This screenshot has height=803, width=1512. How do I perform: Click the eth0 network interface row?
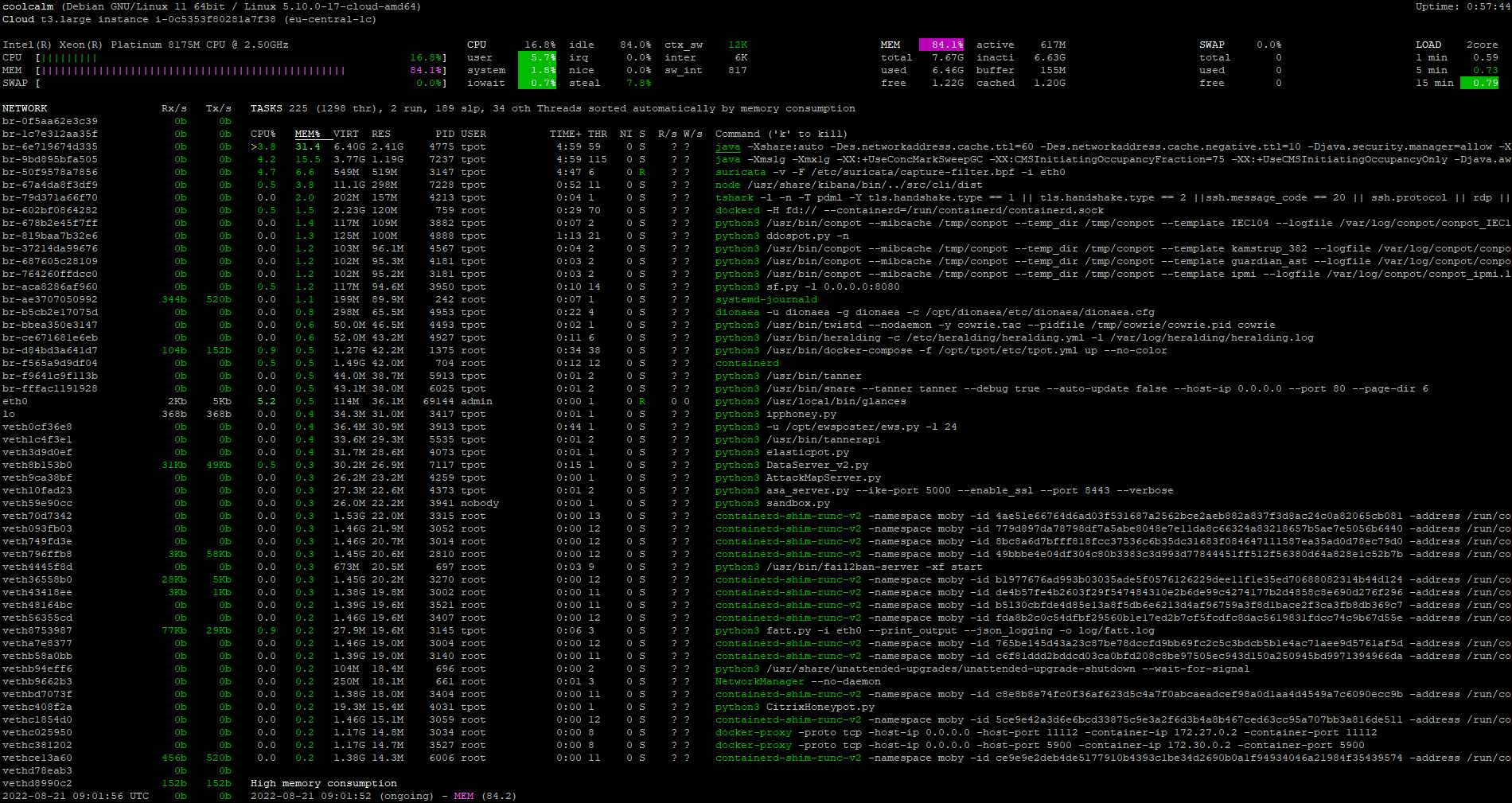(x=14, y=401)
